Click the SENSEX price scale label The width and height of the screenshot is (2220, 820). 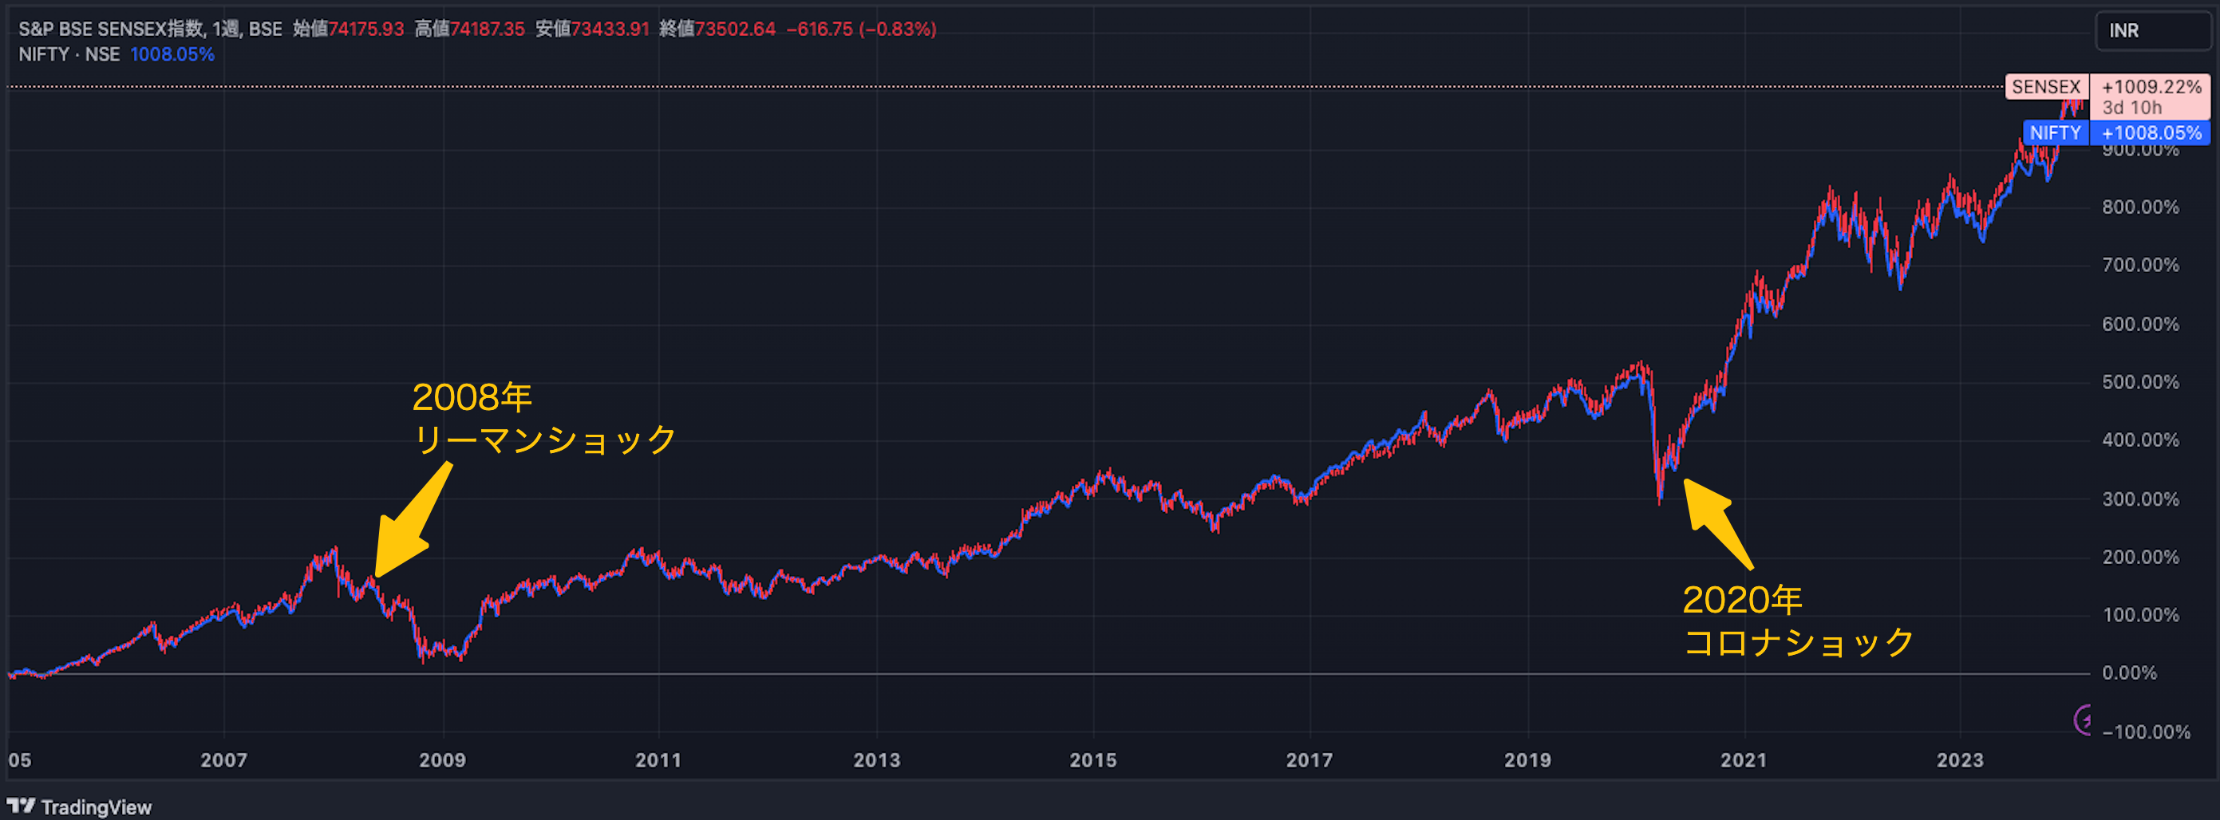click(x=2046, y=87)
